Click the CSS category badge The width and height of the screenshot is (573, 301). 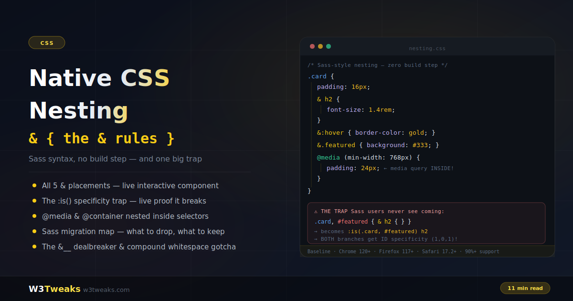point(47,43)
